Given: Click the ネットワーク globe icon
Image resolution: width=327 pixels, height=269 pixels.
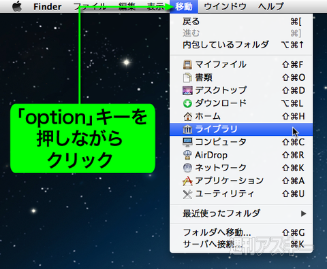Looking at the screenshot, I should (187, 168).
